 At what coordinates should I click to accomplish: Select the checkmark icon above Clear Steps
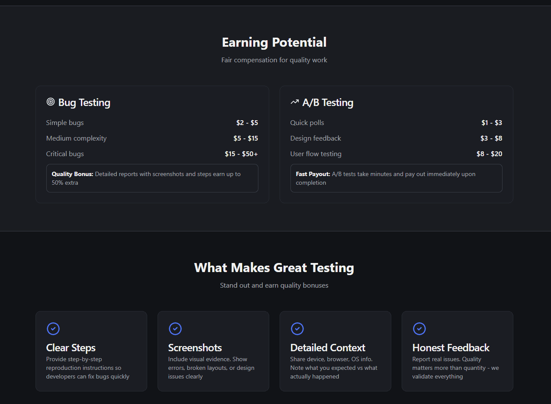point(53,329)
